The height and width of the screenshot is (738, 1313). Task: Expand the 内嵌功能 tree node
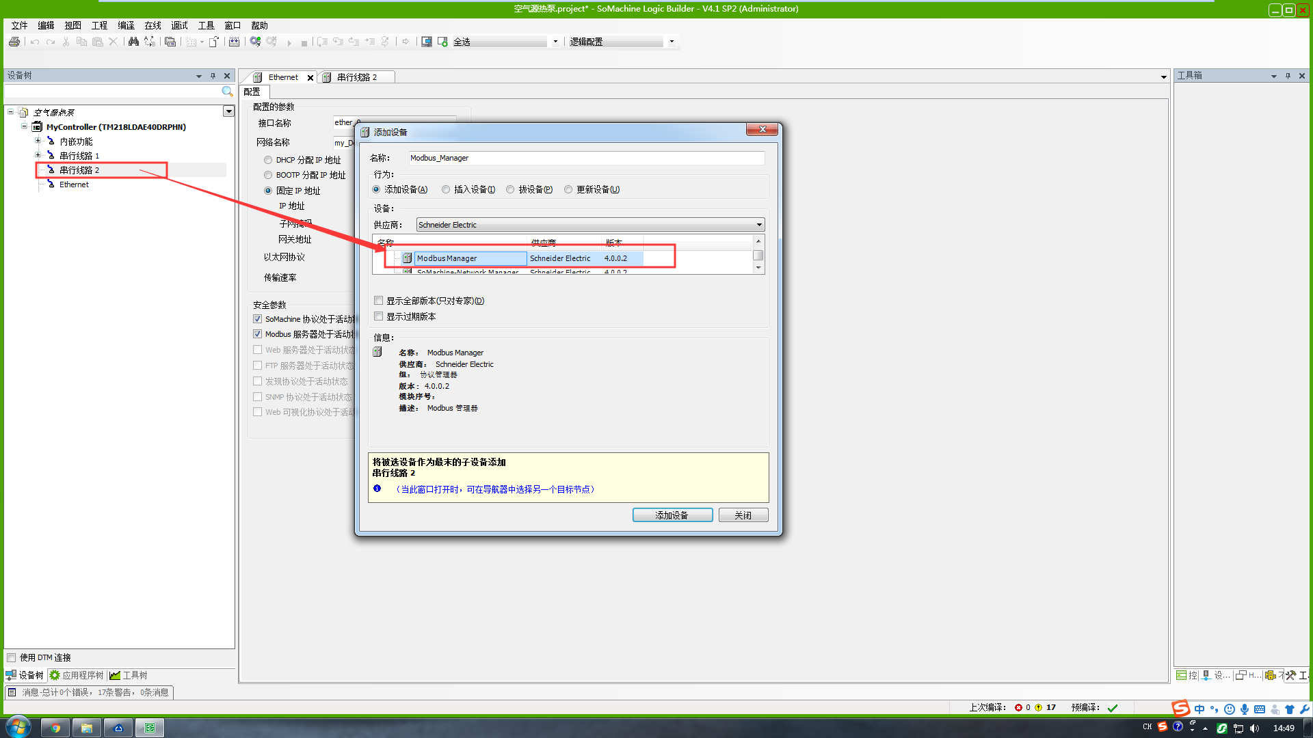(38, 141)
